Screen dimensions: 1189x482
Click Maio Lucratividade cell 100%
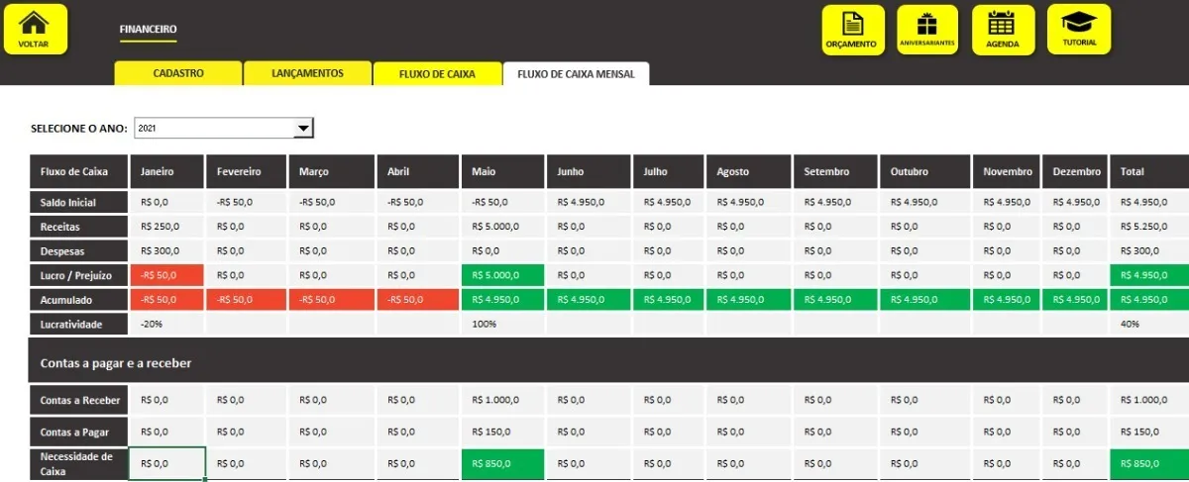(x=502, y=324)
